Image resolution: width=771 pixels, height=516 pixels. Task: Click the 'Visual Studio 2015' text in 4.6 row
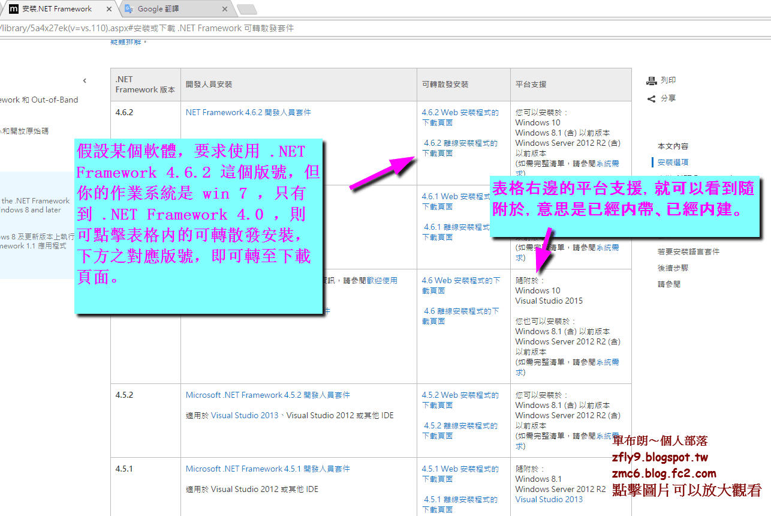(549, 301)
